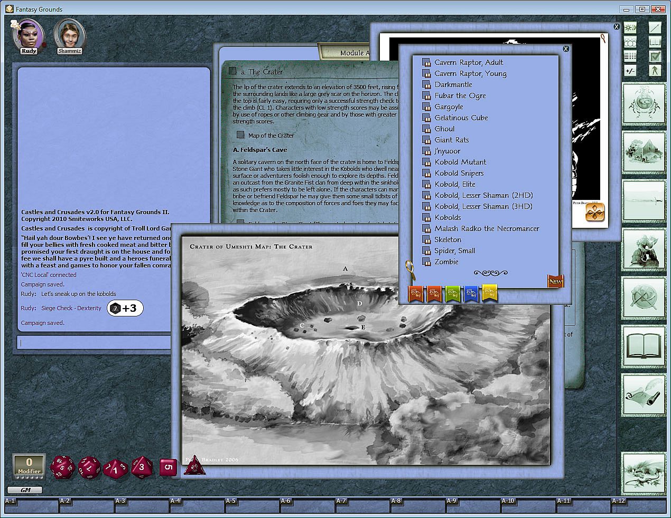Screen dimensions: 671x518
Task: Click the GM identity button
Action: (25, 490)
